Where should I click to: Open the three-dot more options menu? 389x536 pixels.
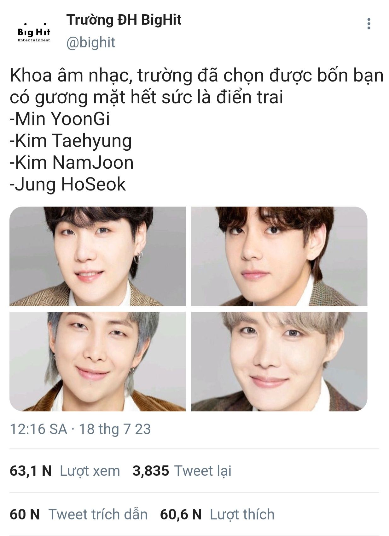point(369,24)
